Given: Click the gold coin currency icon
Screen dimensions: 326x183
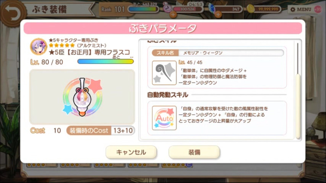Looking at the screenshot, I should click(x=251, y=9).
